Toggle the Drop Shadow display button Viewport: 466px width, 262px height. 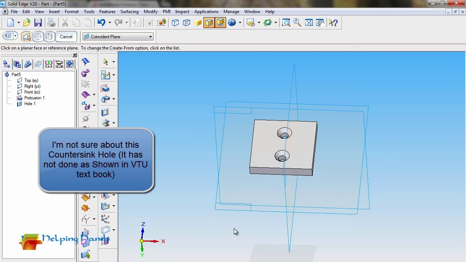tap(220, 23)
